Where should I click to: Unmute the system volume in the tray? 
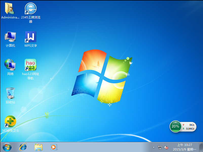pos(166,147)
